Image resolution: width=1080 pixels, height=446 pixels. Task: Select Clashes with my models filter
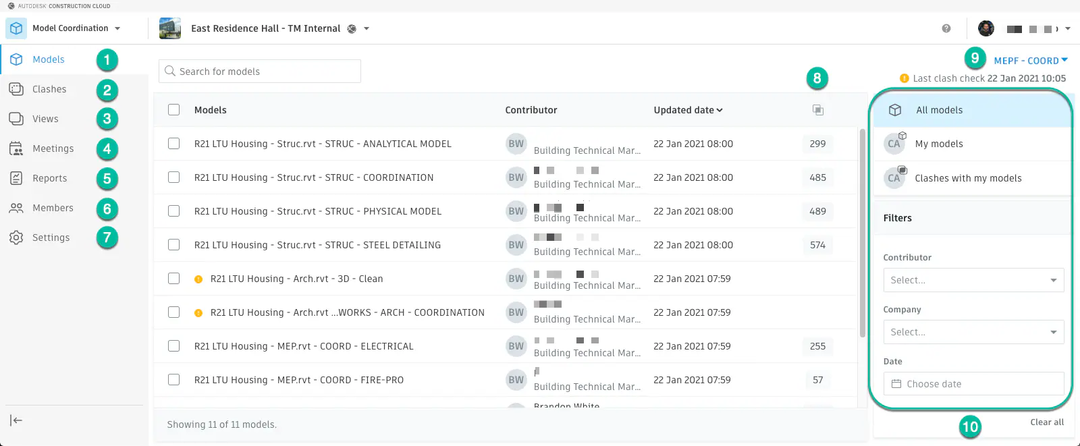972,178
